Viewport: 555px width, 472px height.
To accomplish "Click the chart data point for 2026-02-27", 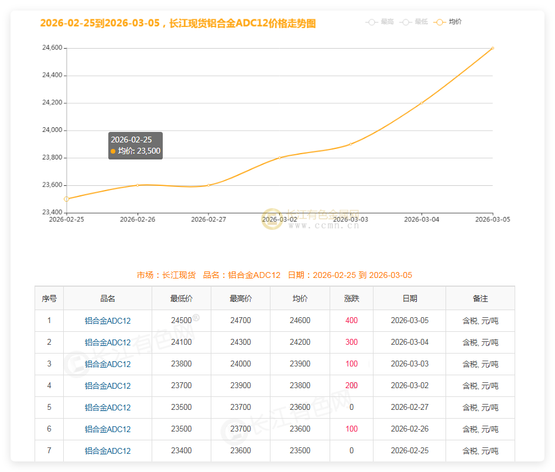I will coord(208,185).
